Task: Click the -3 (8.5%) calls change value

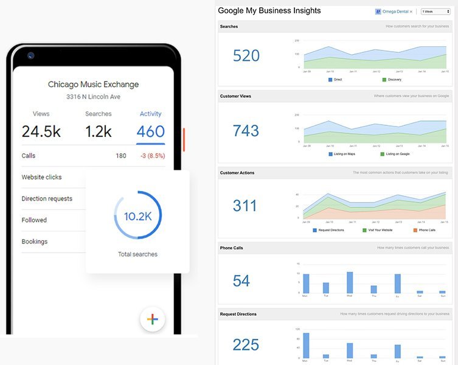Action: [x=153, y=156]
